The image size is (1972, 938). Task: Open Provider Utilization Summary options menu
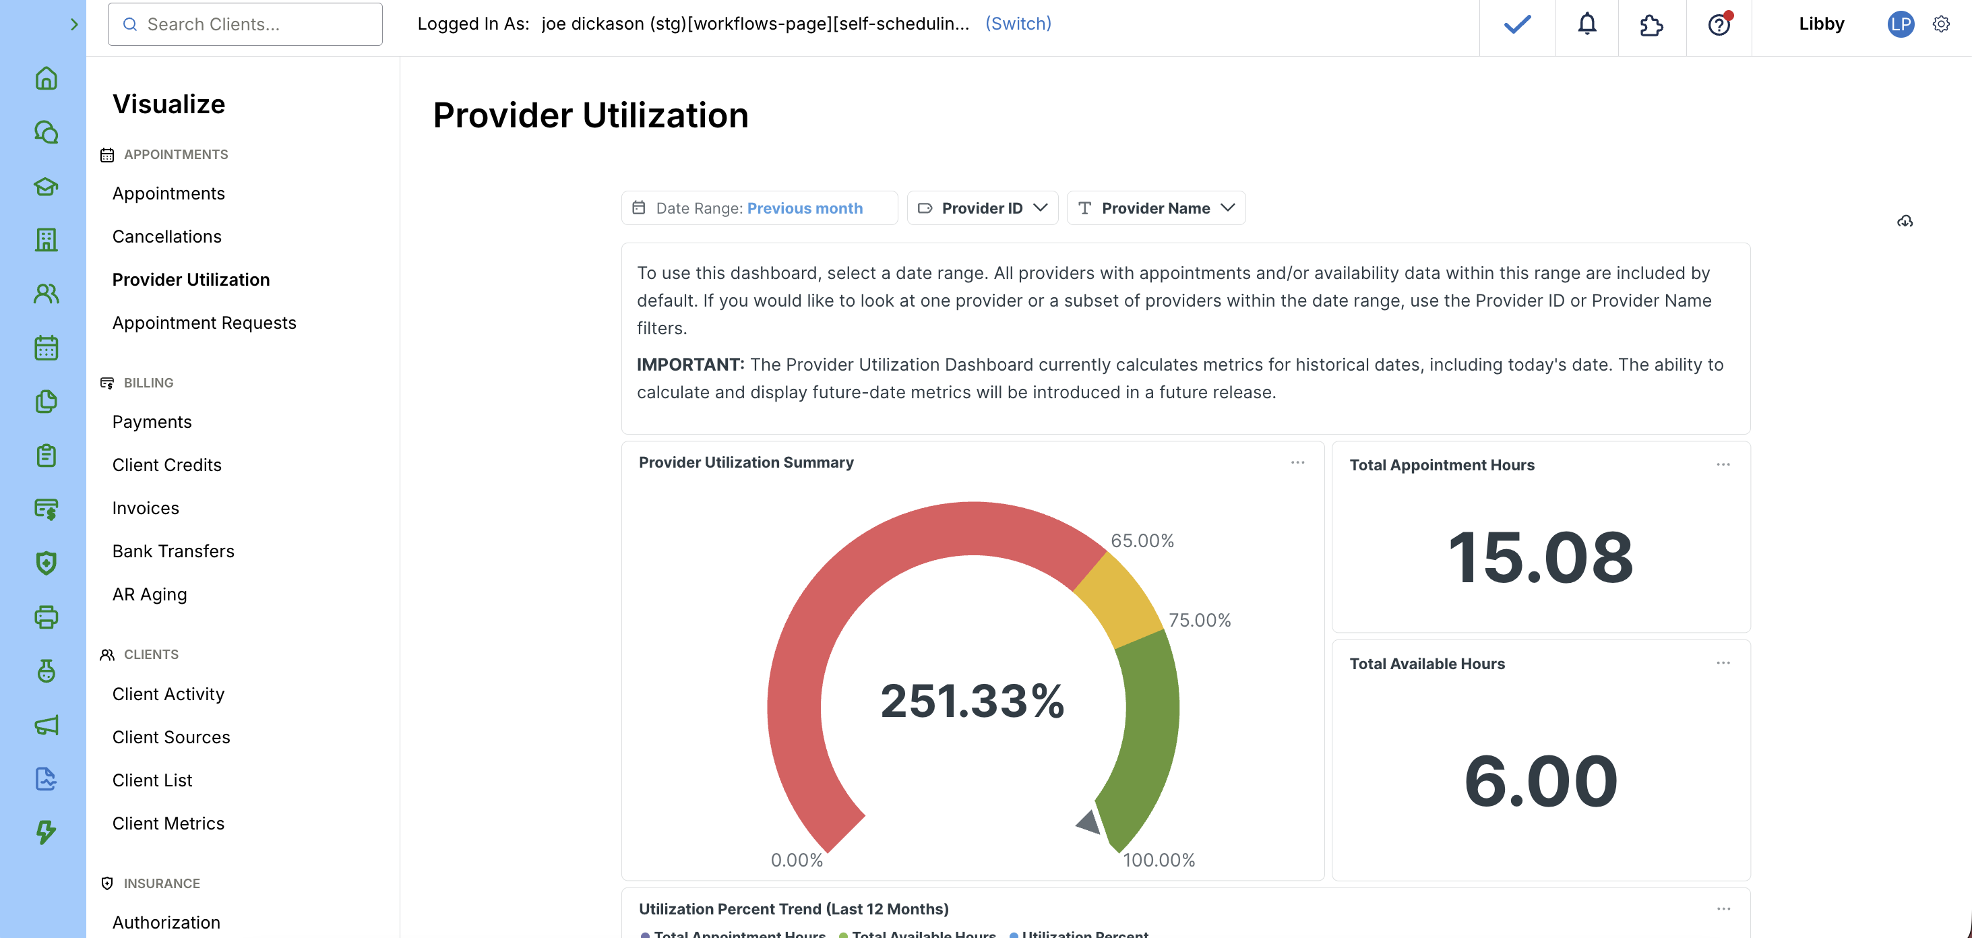click(x=1297, y=462)
